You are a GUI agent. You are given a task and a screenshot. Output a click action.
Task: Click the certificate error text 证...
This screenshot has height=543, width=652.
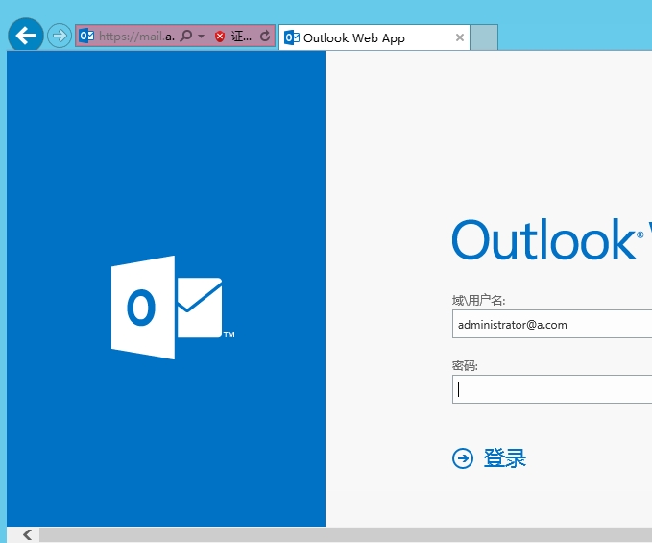pos(241,37)
